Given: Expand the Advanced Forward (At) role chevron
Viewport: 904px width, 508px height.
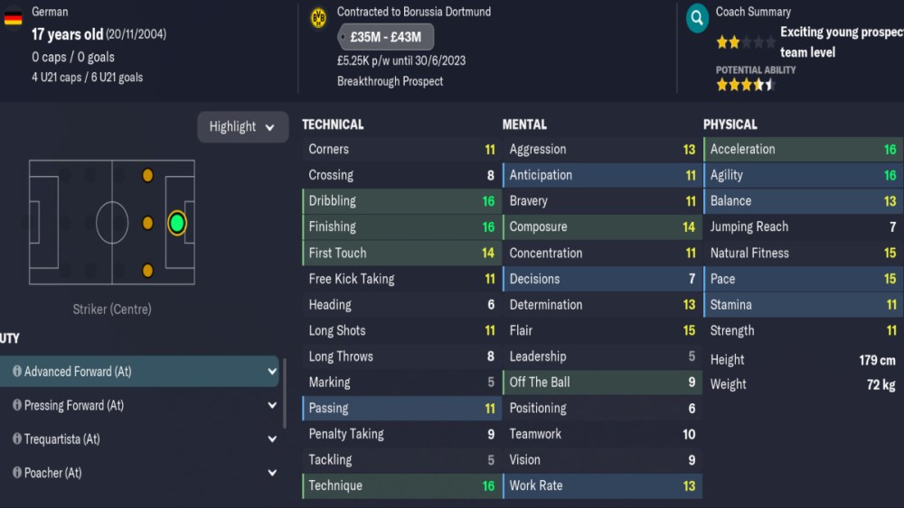Looking at the screenshot, I should tap(272, 372).
